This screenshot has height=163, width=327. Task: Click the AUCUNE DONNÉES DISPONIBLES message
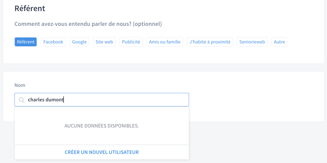point(102,126)
